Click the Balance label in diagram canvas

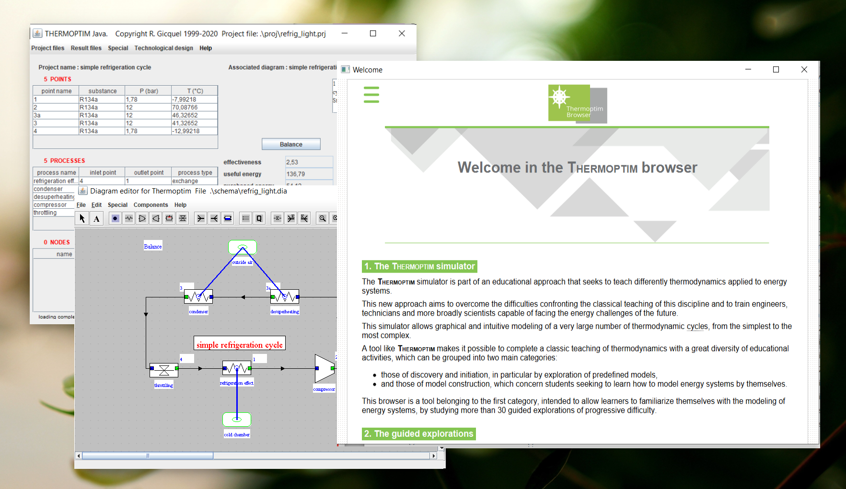[x=153, y=246]
